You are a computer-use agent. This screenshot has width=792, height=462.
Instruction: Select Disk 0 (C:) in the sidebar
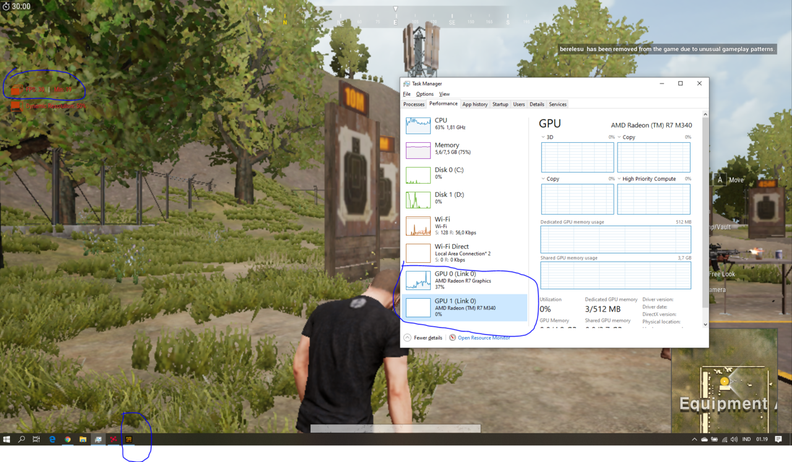464,174
